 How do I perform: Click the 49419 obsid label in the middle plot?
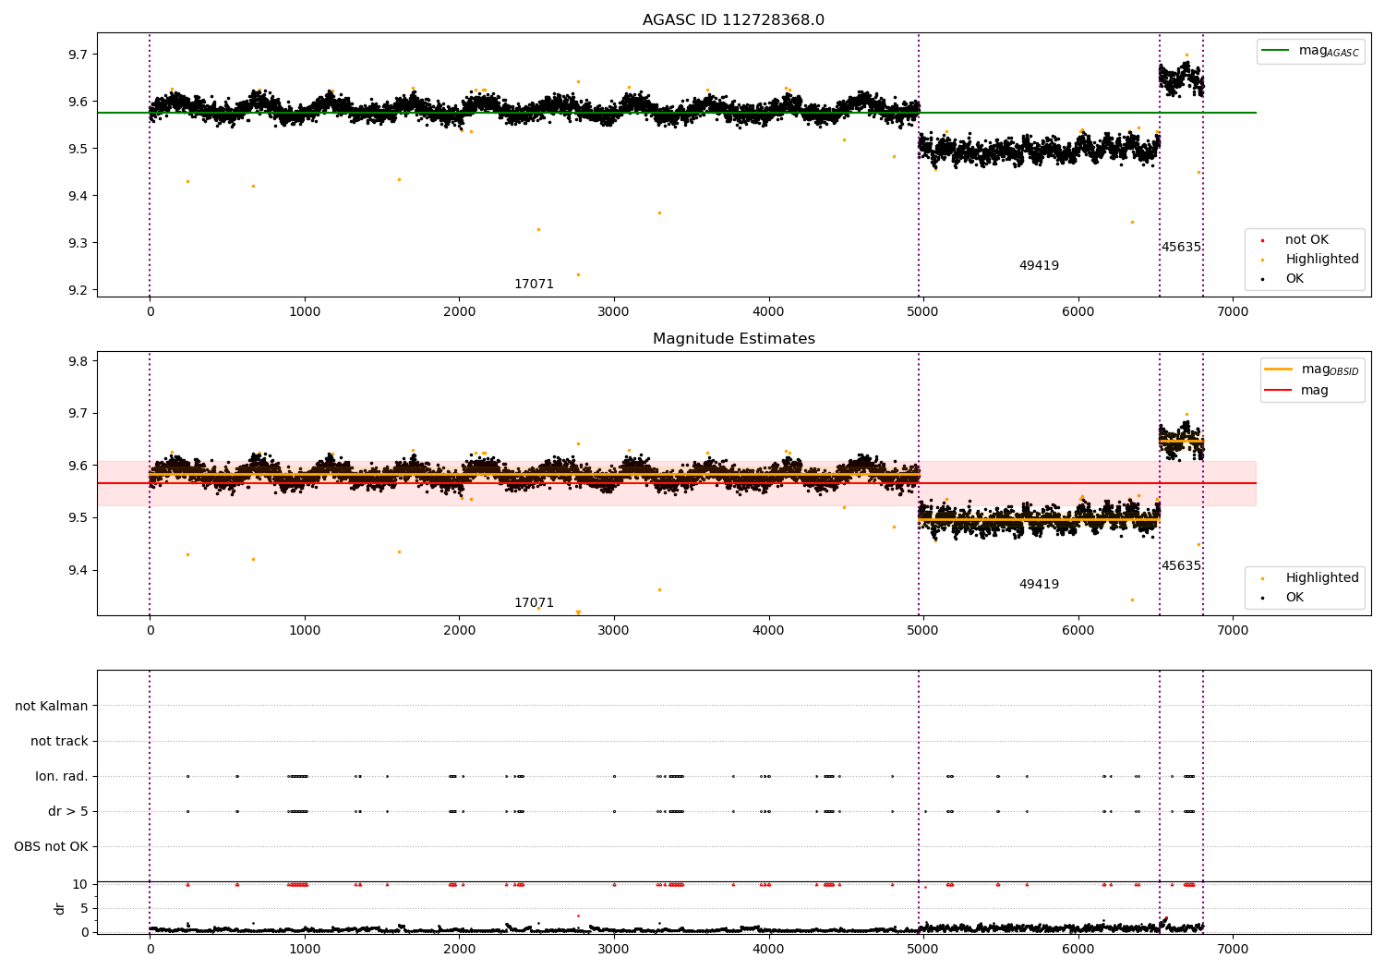click(x=1039, y=585)
